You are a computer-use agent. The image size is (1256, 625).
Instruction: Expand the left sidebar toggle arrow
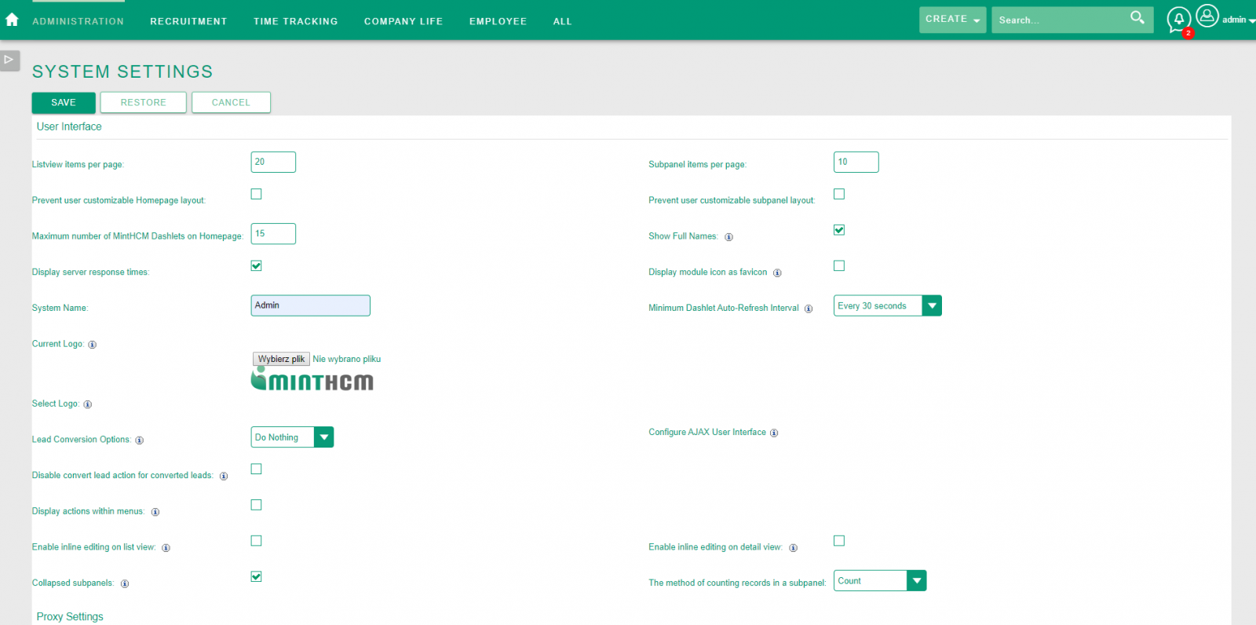click(9, 60)
